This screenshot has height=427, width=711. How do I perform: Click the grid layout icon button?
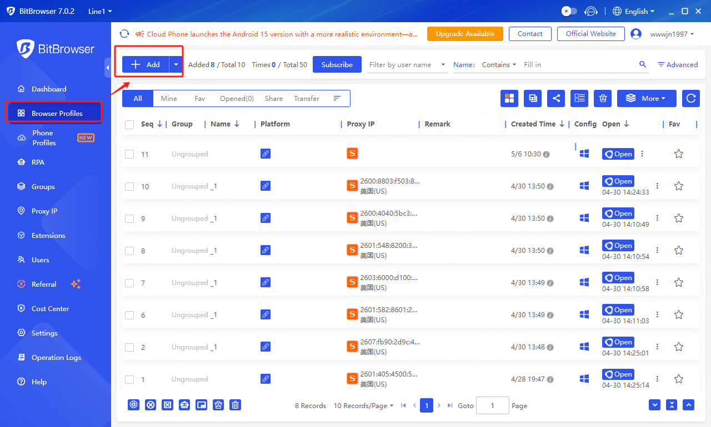(509, 98)
